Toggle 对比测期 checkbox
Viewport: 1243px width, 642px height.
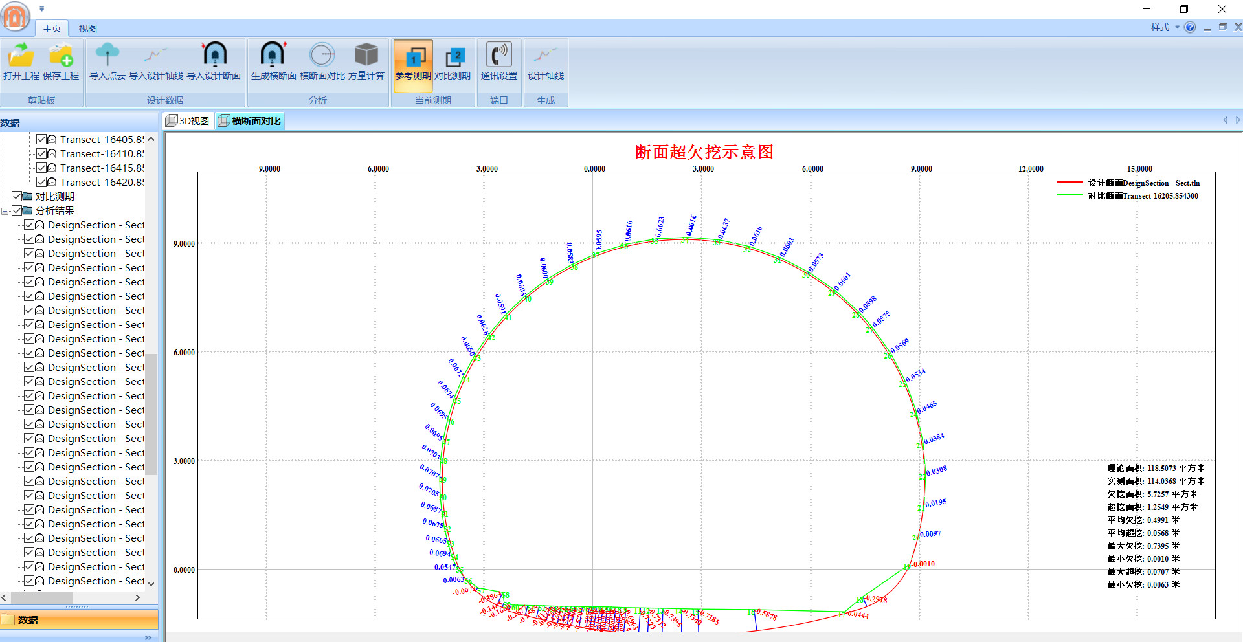[17, 196]
